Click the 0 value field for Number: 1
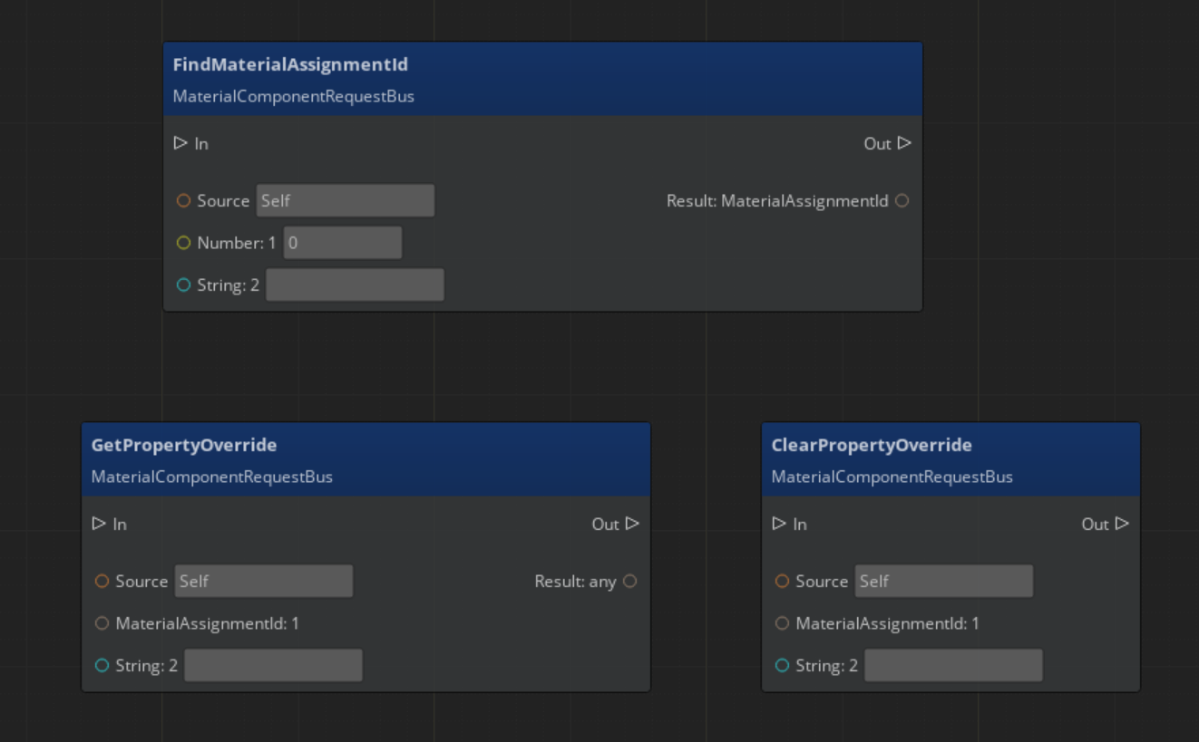This screenshot has width=1199, height=742. (x=343, y=243)
